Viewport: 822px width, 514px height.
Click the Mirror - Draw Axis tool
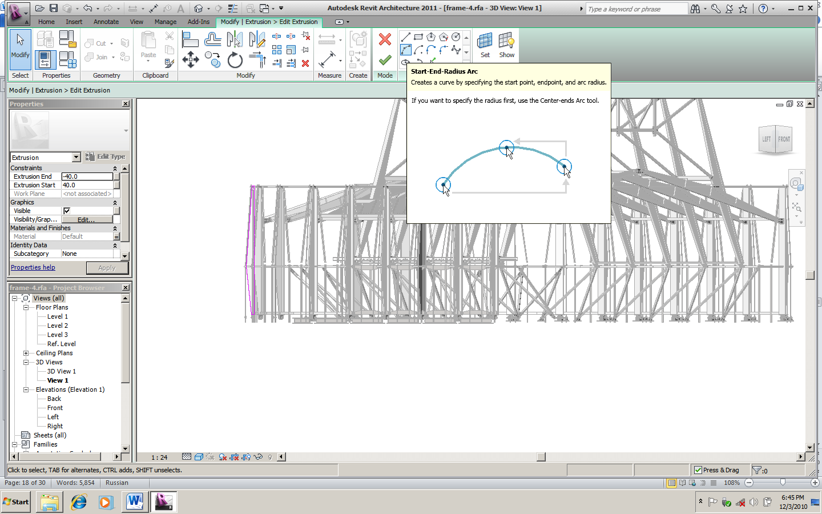(257, 39)
